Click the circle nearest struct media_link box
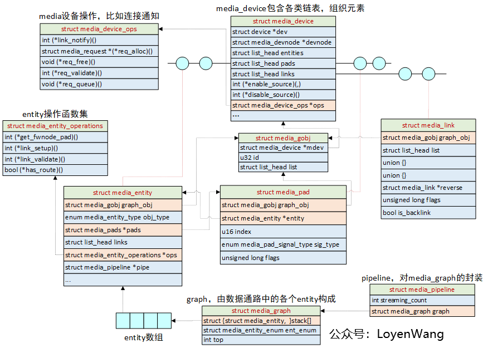This screenshot has width=488, height=348. tap(428, 73)
